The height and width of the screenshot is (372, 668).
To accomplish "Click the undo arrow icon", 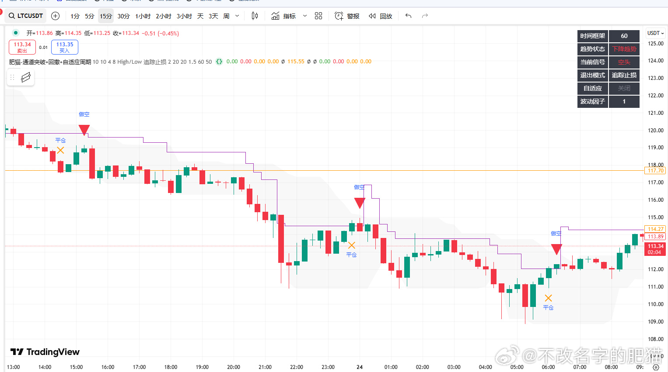I will point(408,16).
